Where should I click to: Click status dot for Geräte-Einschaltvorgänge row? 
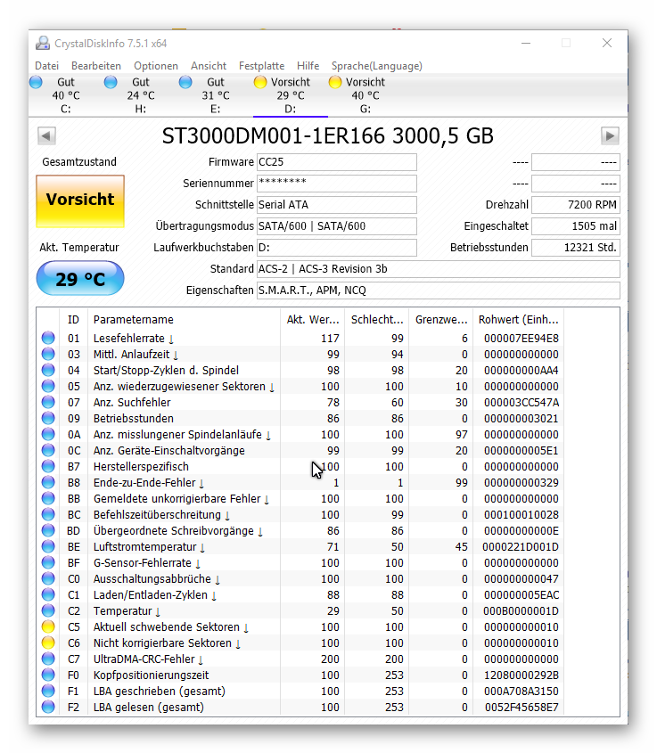coord(48,450)
